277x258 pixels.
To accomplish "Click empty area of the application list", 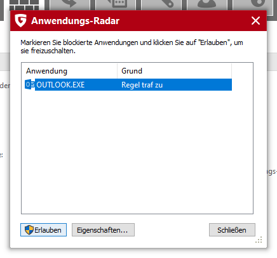I will point(137,152).
